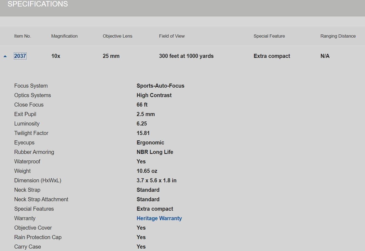Click the Field of View column header
This screenshot has width=365, height=251.
click(172, 36)
